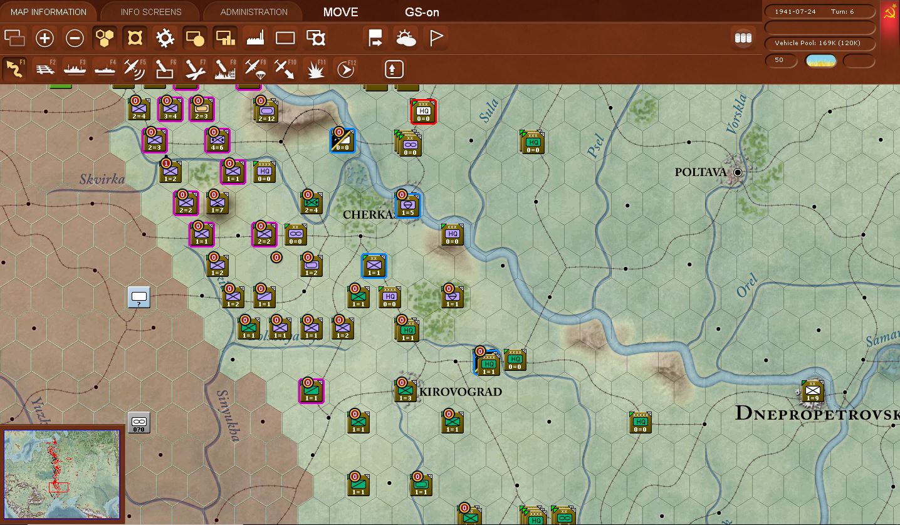Toggle the four-pointed battle marker icon

pyautogui.click(x=135, y=38)
